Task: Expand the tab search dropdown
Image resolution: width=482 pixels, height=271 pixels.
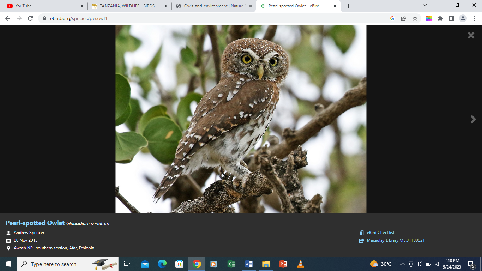Action: 425,6
